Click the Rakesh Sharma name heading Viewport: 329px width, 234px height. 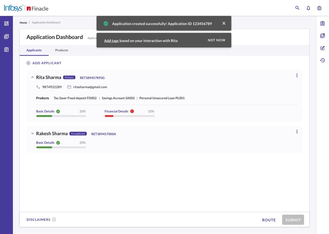[x=52, y=134]
